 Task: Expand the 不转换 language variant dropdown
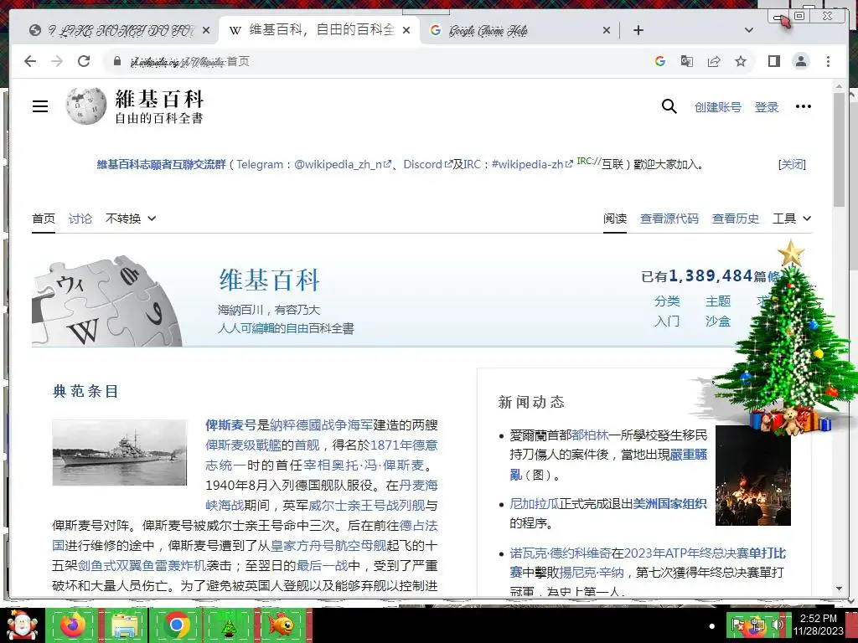130,219
